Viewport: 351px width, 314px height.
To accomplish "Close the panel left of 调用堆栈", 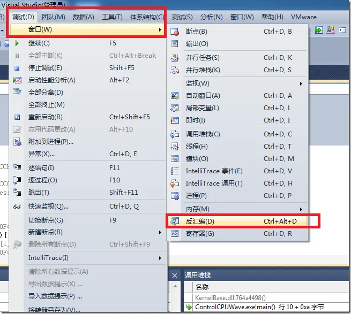I will 175,275.
